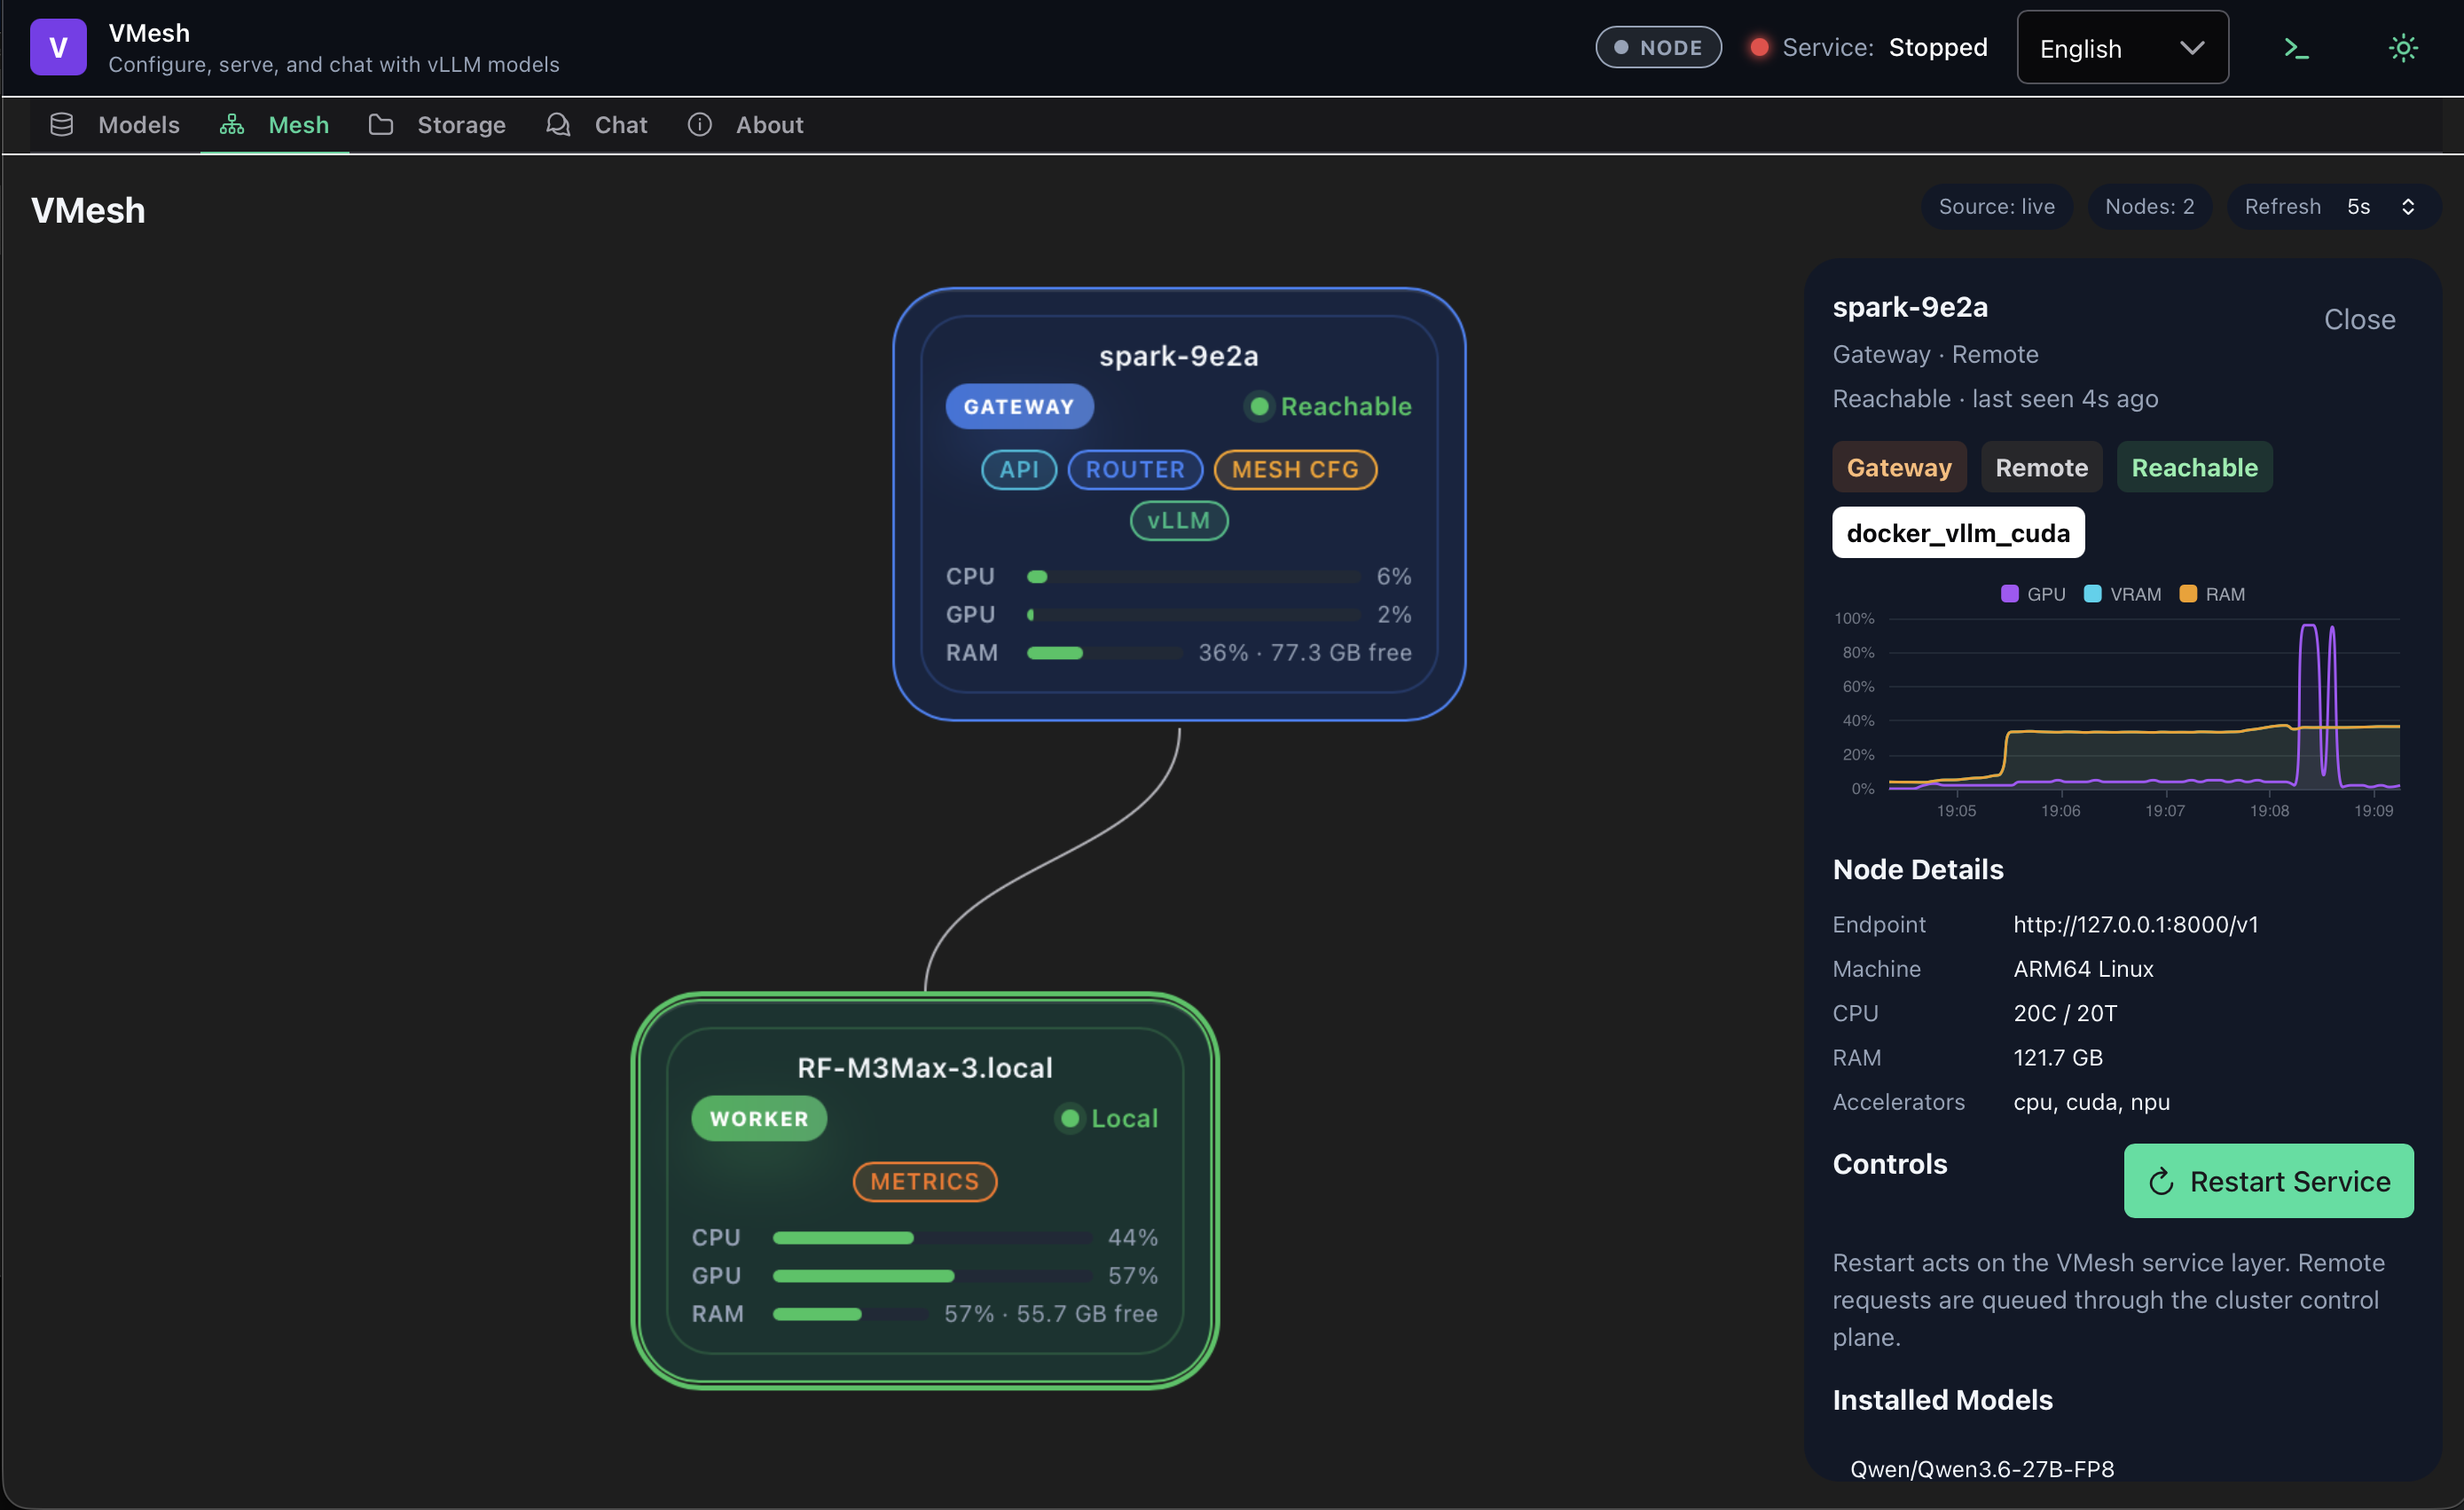Click the Mesh network icon
2464x1510 pixels.
[x=232, y=125]
